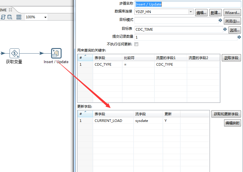The height and width of the screenshot is (172, 243).
Task: Click the 提交记录数量 input field
Action: pos(186,37)
